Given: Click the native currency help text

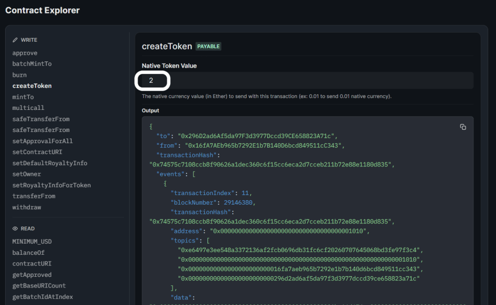Looking at the screenshot, I should tap(267, 96).
